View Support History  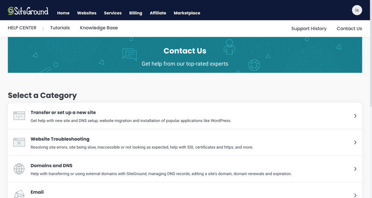[309, 28]
